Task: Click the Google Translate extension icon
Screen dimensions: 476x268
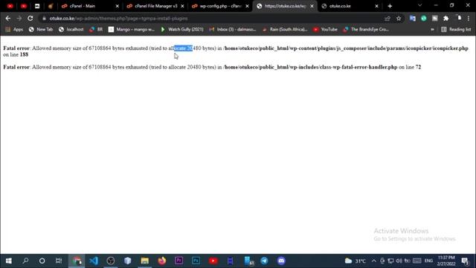Action: (412, 19)
